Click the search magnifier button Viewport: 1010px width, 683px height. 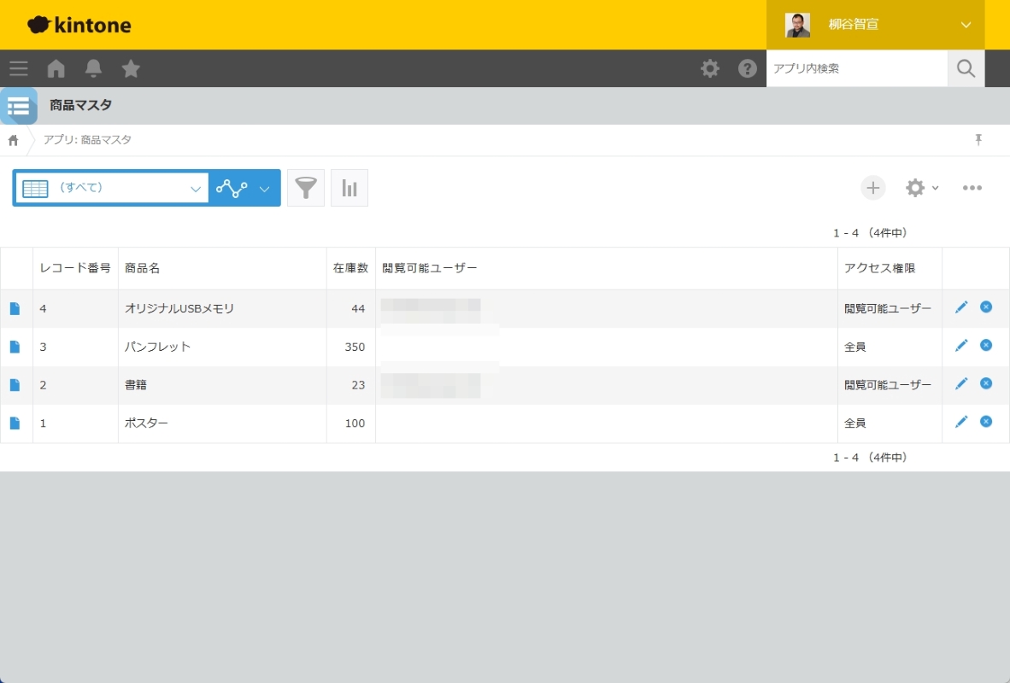966,68
